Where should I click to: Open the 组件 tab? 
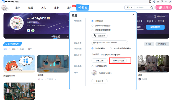[x=69, y=8]
